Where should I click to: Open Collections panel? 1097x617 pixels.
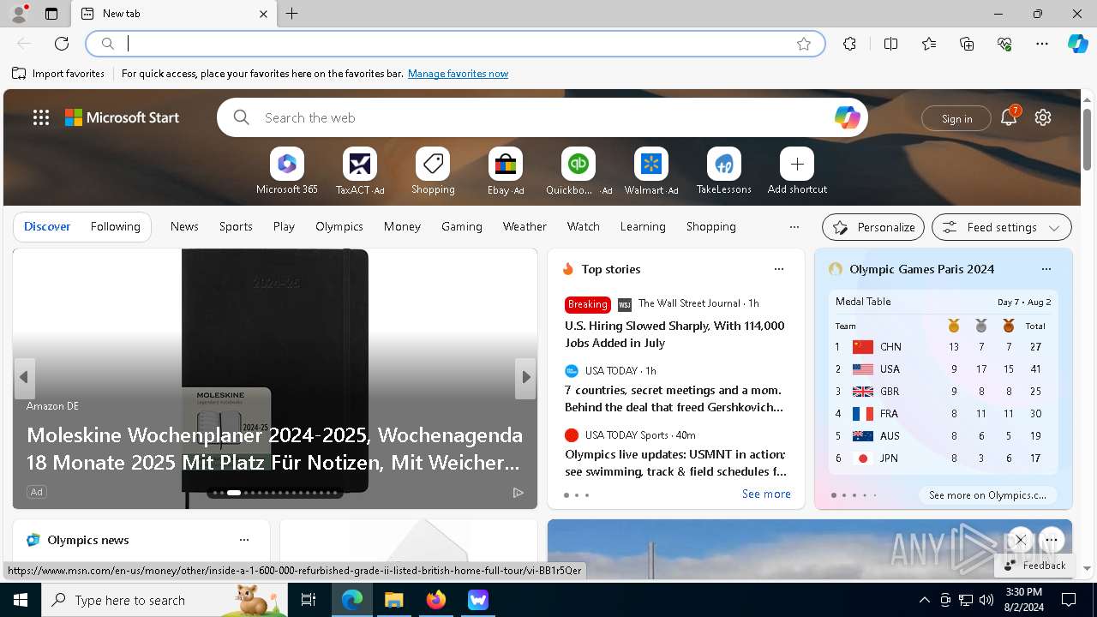pyautogui.click(x=967, y=44)
